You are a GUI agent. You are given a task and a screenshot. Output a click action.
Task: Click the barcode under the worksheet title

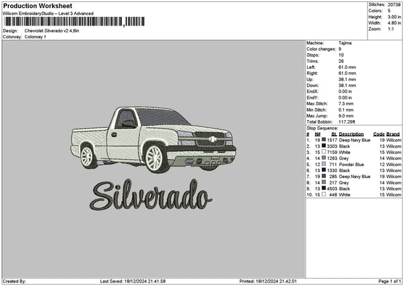[x=75, y=22]
